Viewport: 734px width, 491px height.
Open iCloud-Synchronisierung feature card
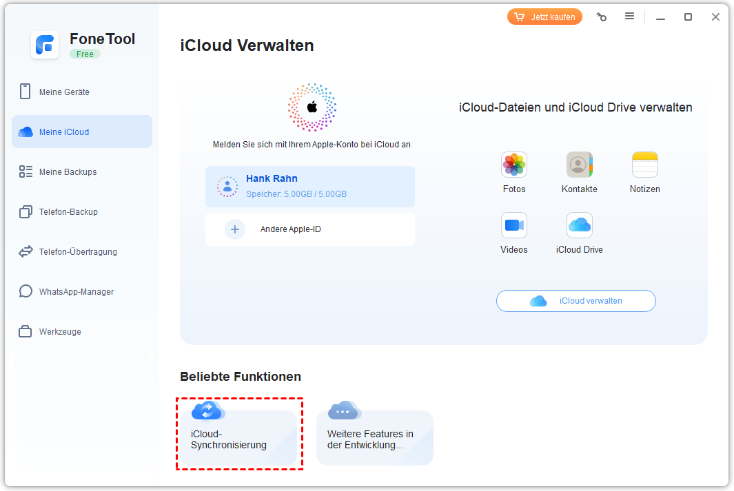[238, 434]
